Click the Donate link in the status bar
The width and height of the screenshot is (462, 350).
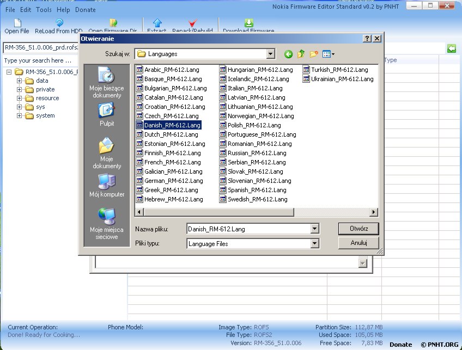pos(401,345)
